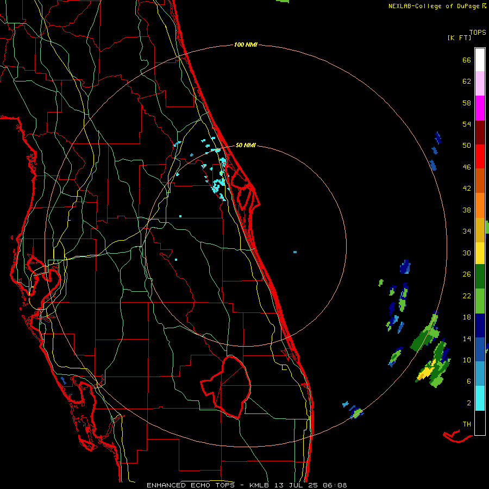Click the legend value "46"
Screen dimensions: 489x489
[x=467, y=167]
